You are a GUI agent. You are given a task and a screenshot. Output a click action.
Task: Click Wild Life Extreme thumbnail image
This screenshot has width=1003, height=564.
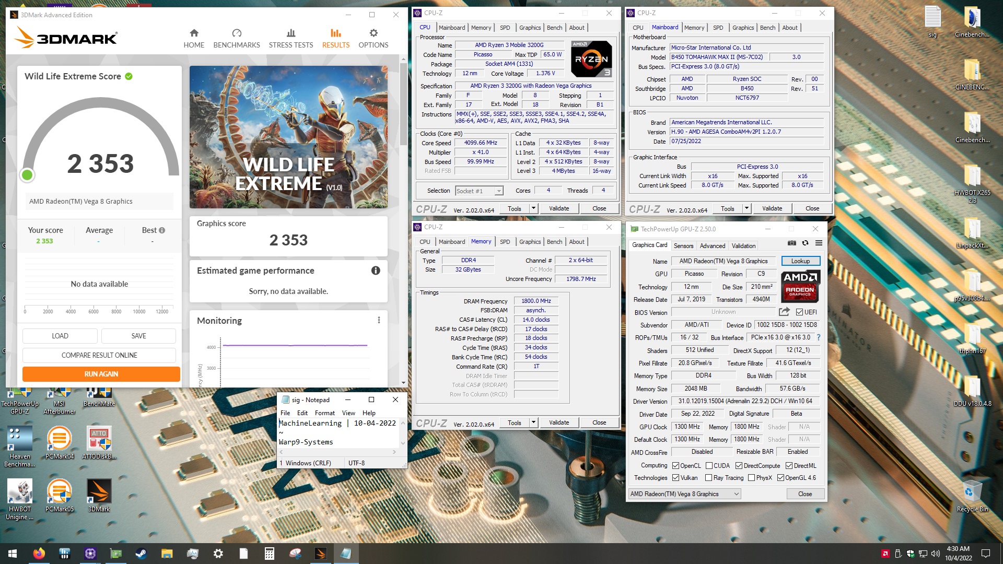click(288, 137)
